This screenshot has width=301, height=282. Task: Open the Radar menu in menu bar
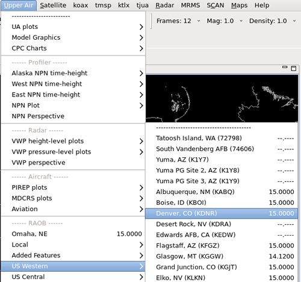pos(164,5)
